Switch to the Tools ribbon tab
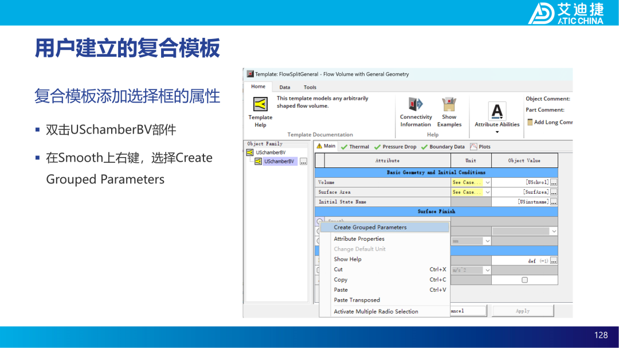The image size is (619, 348). 310,87
